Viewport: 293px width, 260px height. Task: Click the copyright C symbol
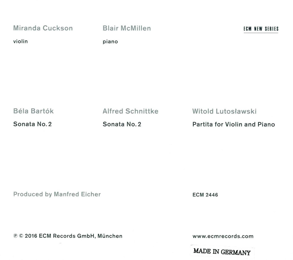tap(21, 236)
